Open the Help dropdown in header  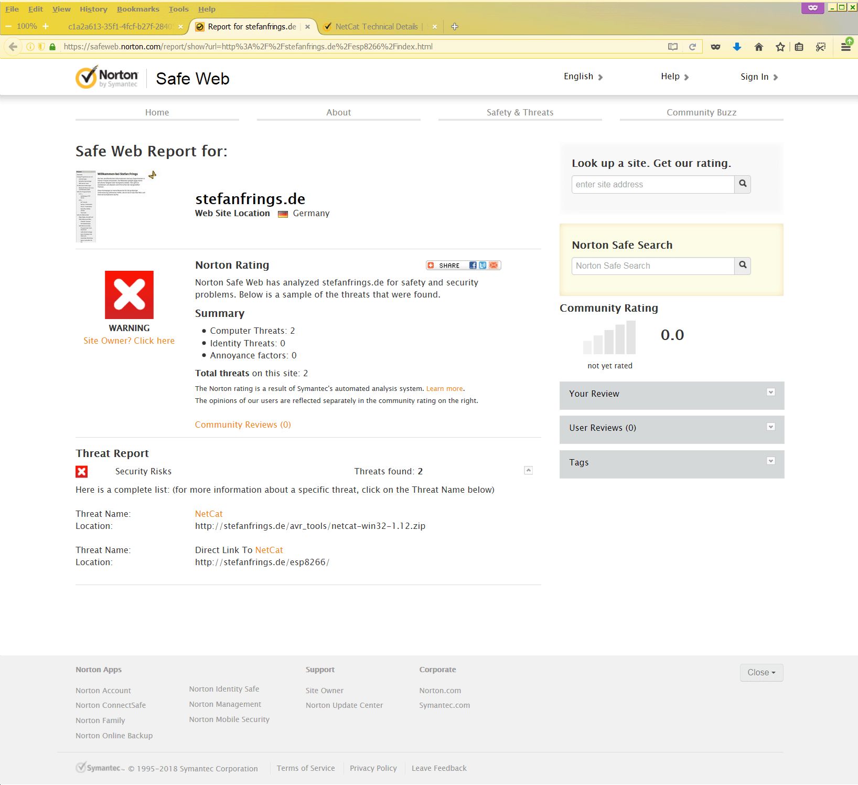[675, 77]
